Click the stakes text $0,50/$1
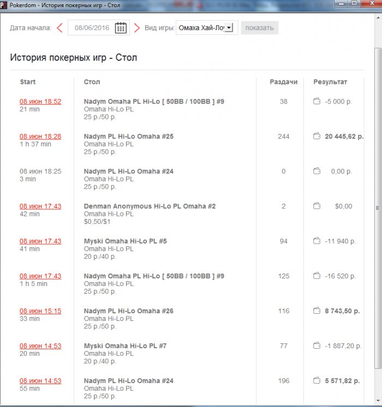 click(x=97, y=222)
